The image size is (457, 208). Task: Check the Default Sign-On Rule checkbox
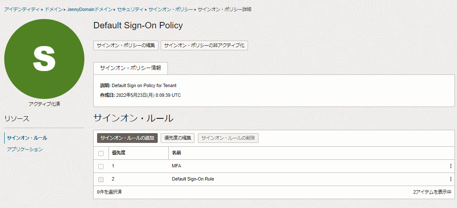101,179
